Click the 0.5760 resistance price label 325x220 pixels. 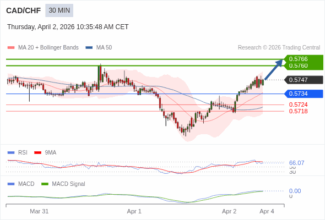tap(298, 65)
